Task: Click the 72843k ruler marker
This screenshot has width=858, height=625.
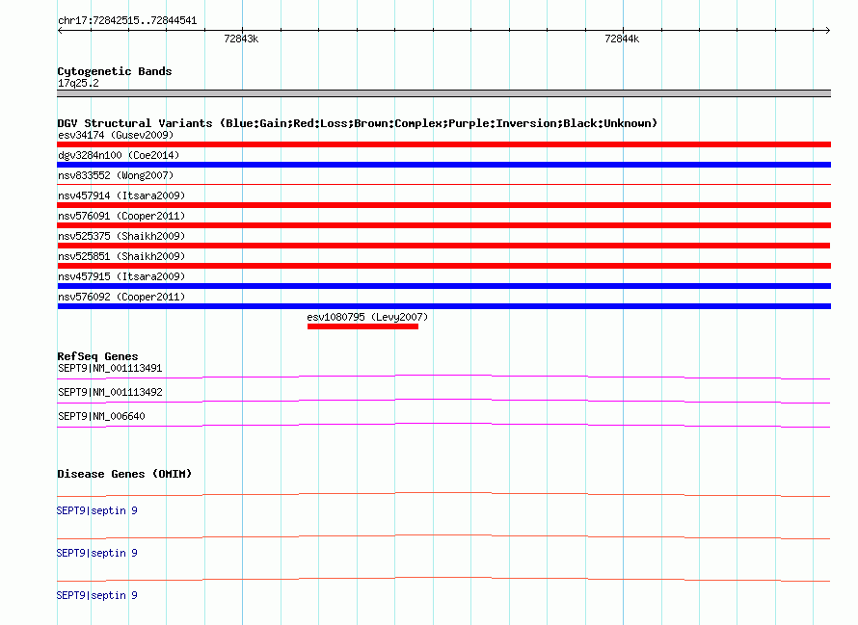Action: 241,39
